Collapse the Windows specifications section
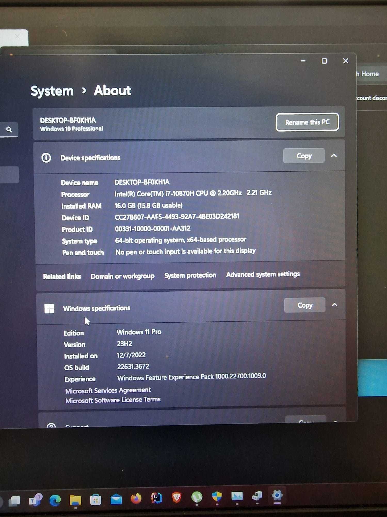The height and width of the screenshot is (517, 387). click(x=335, y=305)
